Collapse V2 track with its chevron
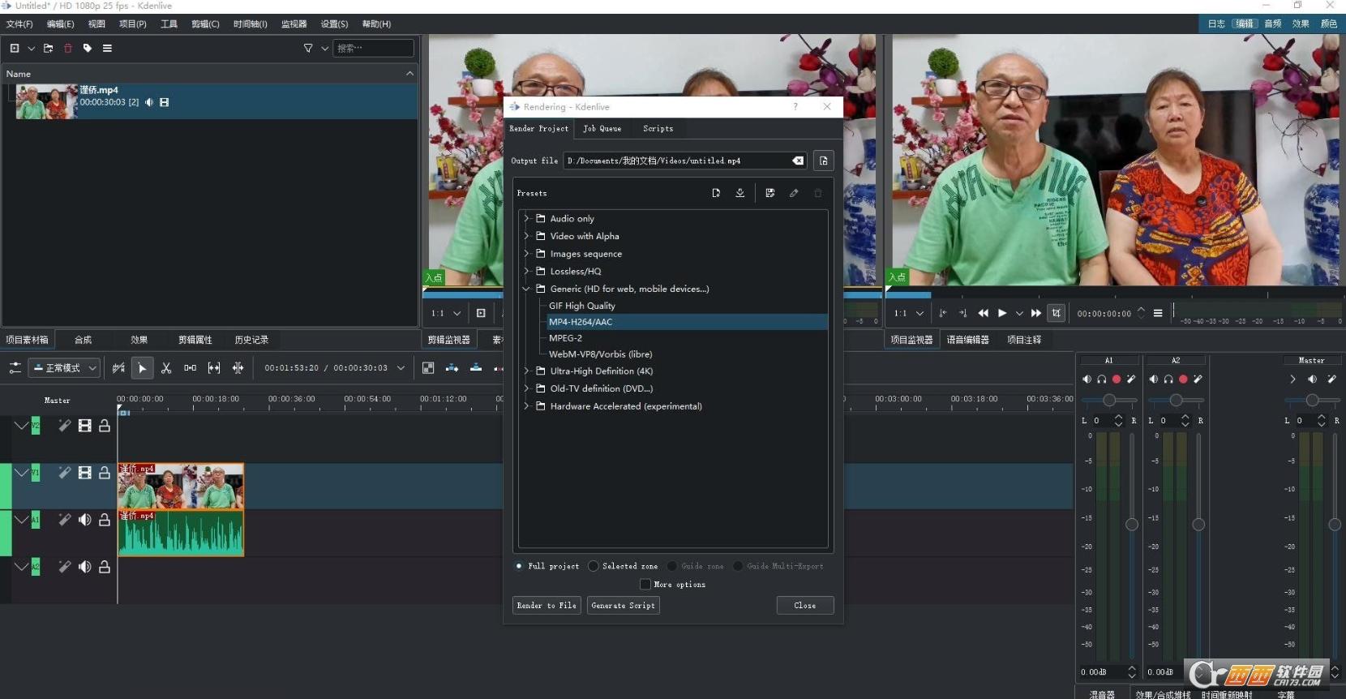This screenshot has width=1346, height=699. [x=22, y=426]
